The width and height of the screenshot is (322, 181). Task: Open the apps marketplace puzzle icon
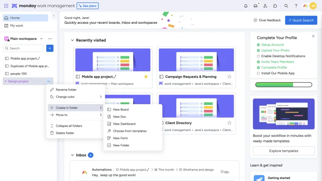pos(275,6)
